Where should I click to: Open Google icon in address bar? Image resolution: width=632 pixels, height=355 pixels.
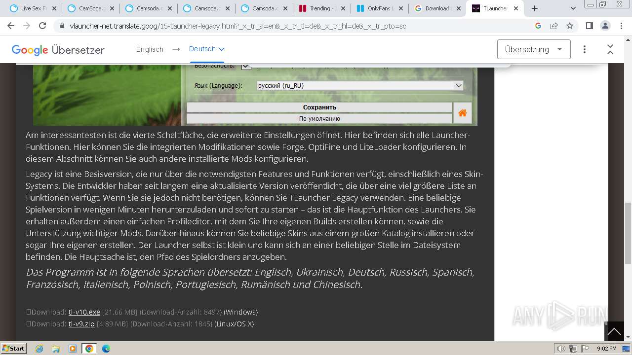pyautogui.click(x=538, y=26)
